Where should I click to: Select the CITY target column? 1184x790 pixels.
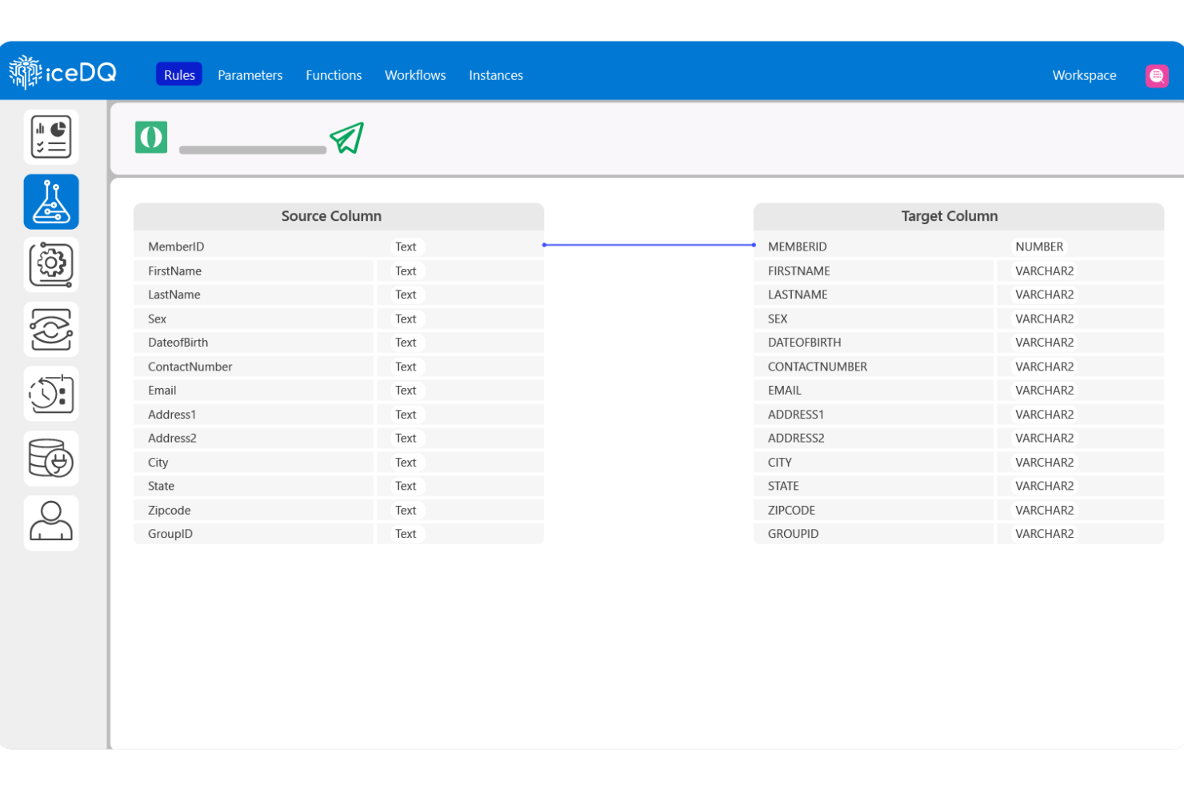click(x=874, y=462)
